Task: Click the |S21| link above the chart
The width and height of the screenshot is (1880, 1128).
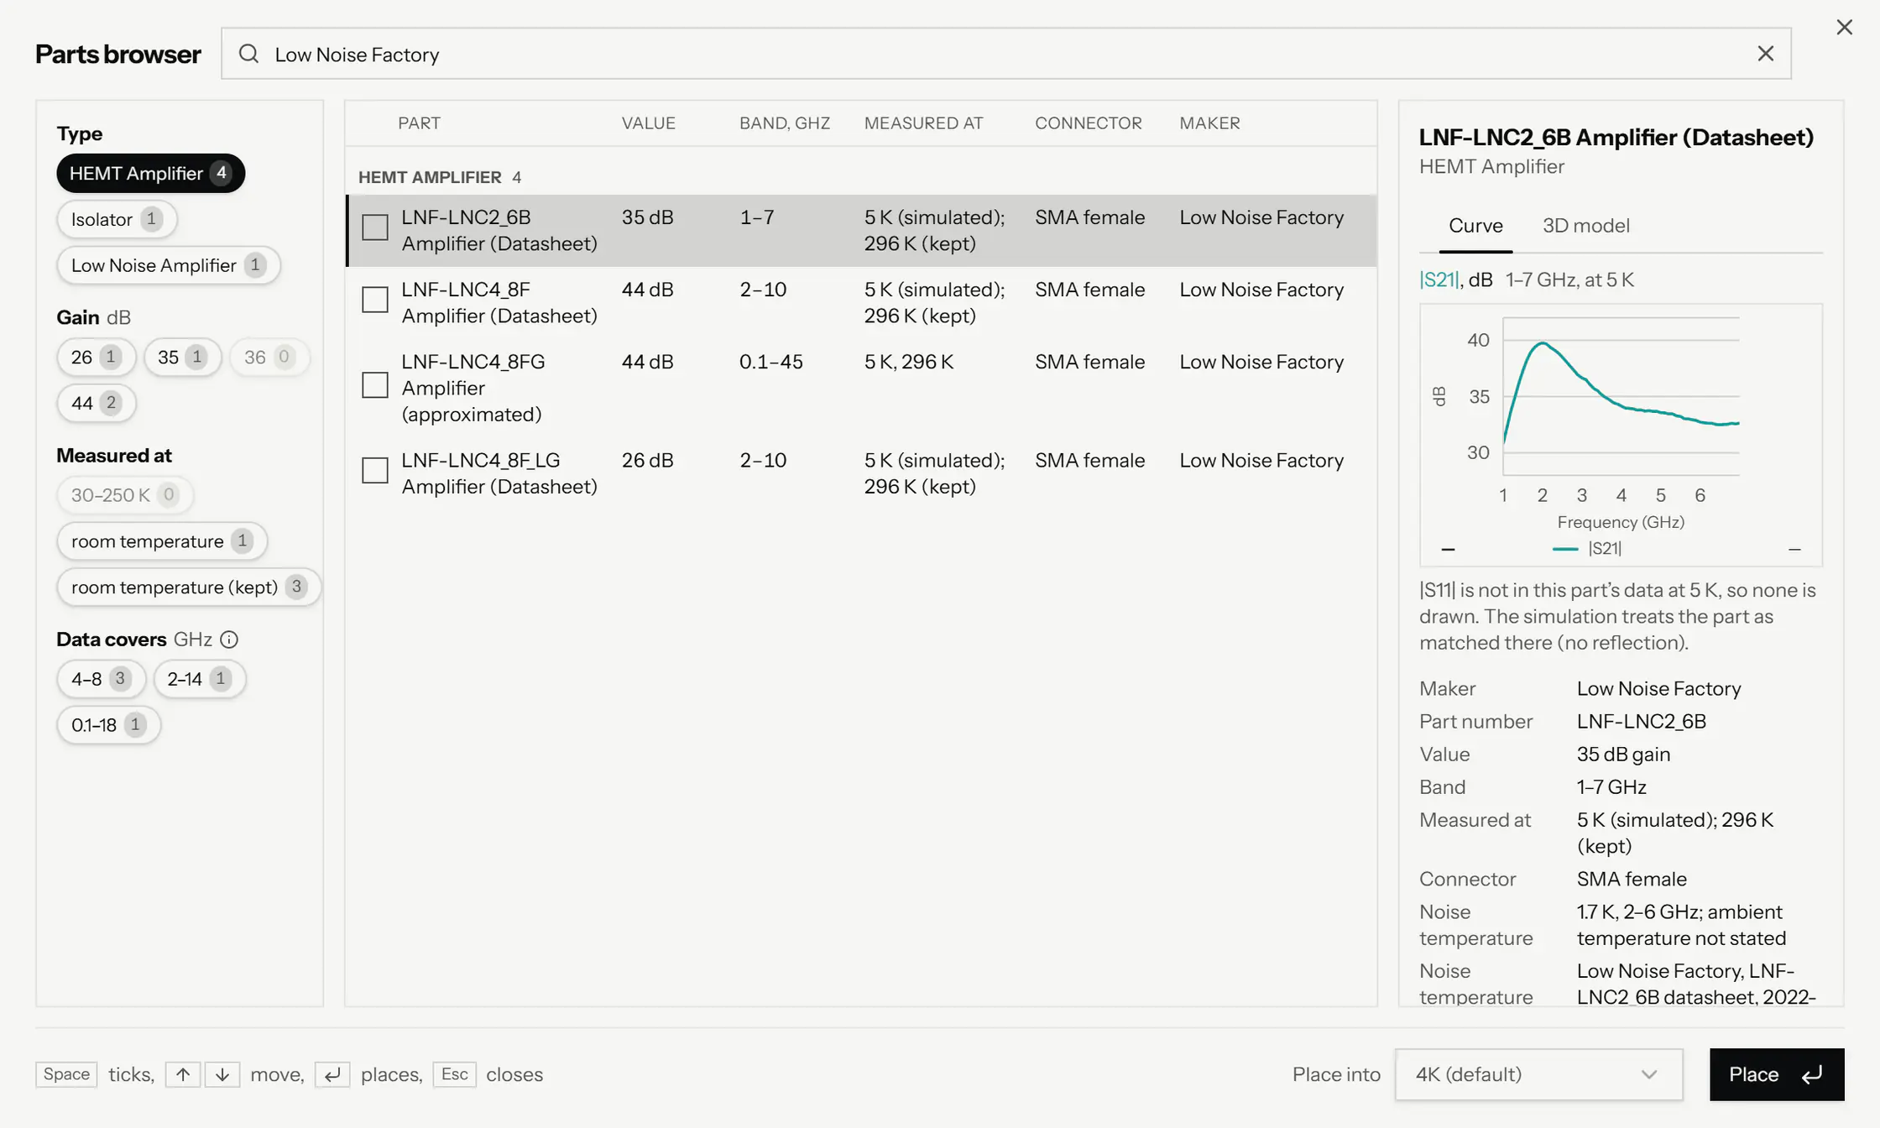Action: pyautogui.click(x=1439, y=279)
